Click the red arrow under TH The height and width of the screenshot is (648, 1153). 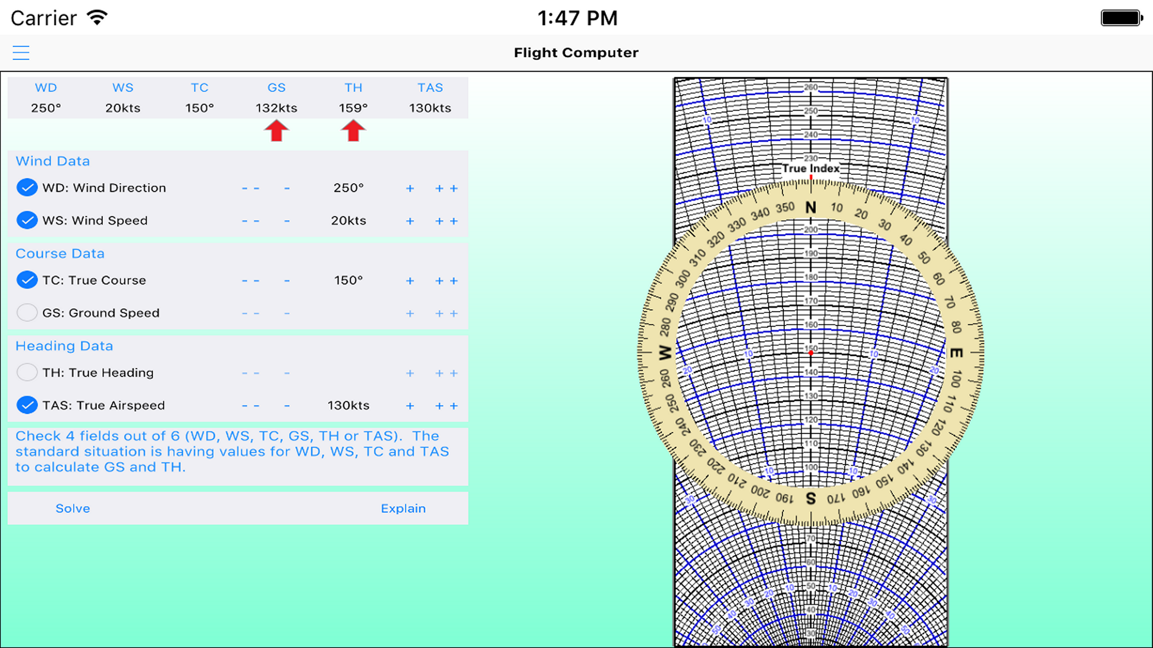click(x=353, y=131)
